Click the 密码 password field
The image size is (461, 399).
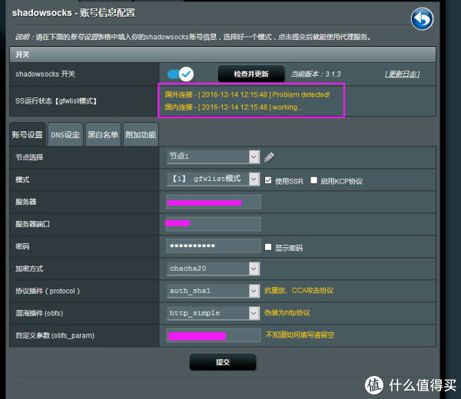(x=214, y=246)
